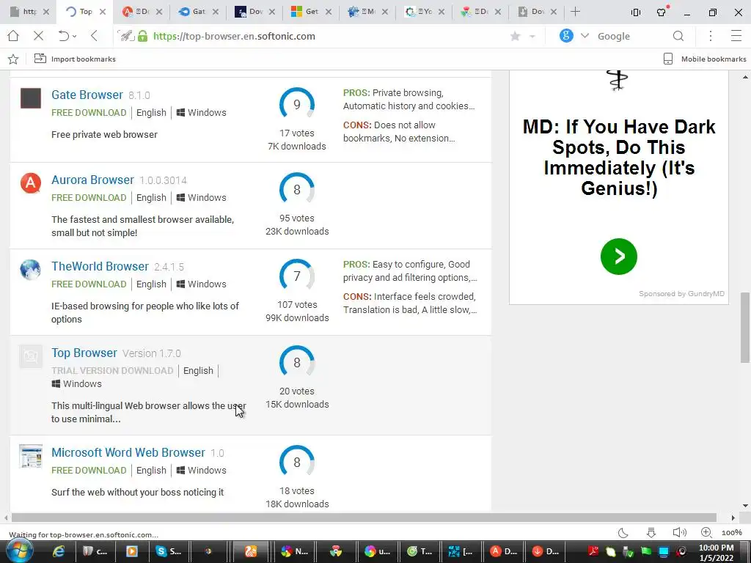Click the Aurora Browser red A icon
This screenshot has width=751, height=563.
(31, 183)
